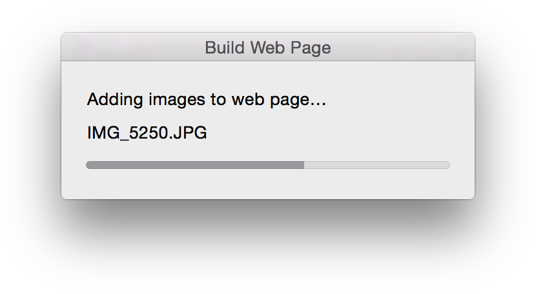Viewport: 536px width, 294px height.
Task: Click the Build Web Page window title
Action: [x=267, y=48]
